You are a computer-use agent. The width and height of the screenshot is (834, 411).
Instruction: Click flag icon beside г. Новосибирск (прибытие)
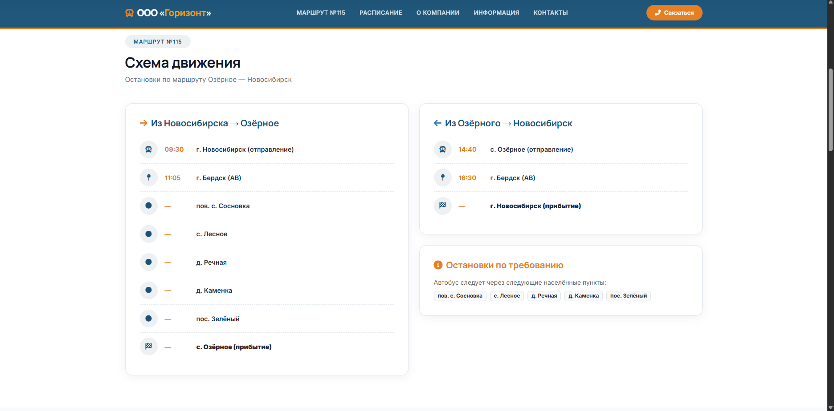(x=443, y=205)
